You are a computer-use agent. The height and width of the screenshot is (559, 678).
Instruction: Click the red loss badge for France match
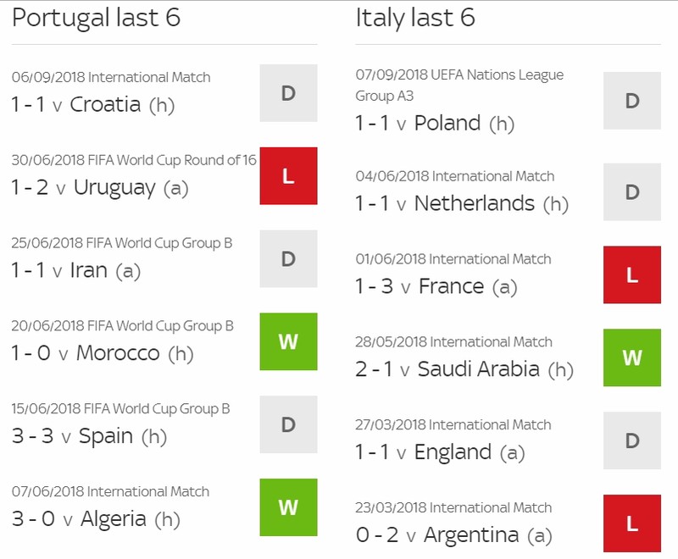point(632,274)
